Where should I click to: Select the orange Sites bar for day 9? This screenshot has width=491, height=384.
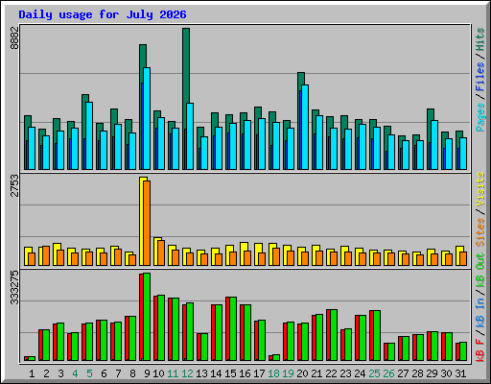[x=147, y=223]
